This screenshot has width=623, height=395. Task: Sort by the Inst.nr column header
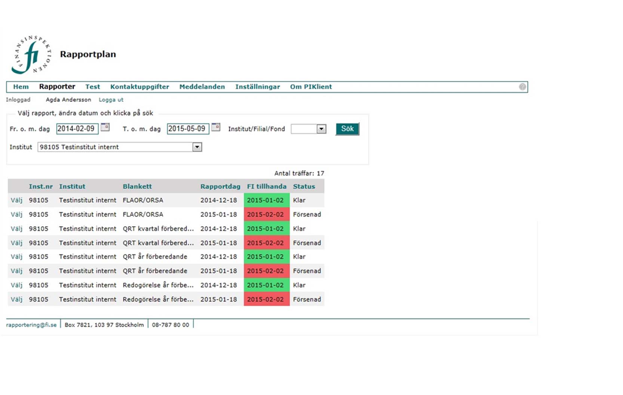pyautogui.click(x=41, y=186)
